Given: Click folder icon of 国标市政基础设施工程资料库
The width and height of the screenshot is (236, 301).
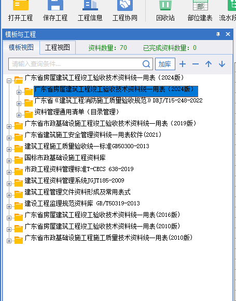Looking at the screenshot, I should [19, 160].
